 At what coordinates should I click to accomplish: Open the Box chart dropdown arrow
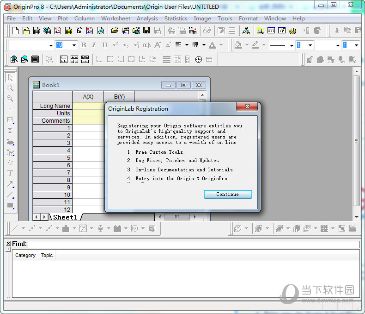click(x=109, y=228)
